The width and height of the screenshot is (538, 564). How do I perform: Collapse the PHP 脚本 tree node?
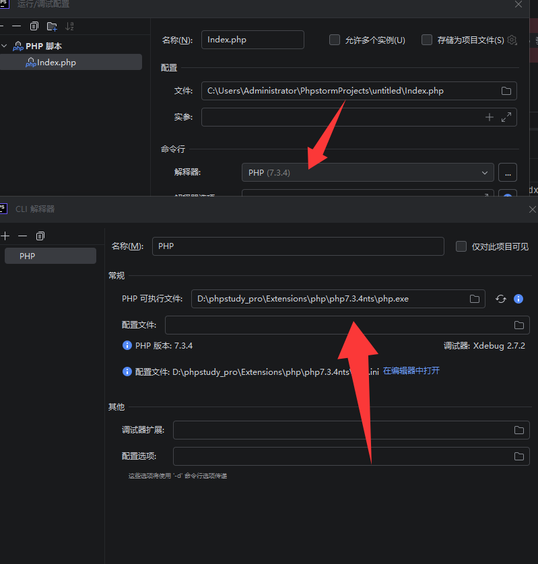5,46
